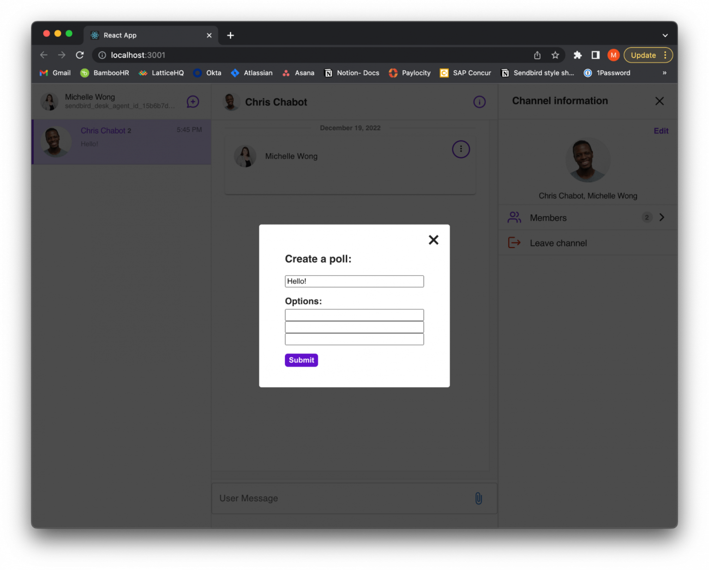Screen dimensions: 709x570
Task: Expand the Members list chevron
Action: 661,217
